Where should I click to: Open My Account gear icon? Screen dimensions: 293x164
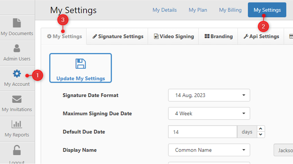[17, 74]
